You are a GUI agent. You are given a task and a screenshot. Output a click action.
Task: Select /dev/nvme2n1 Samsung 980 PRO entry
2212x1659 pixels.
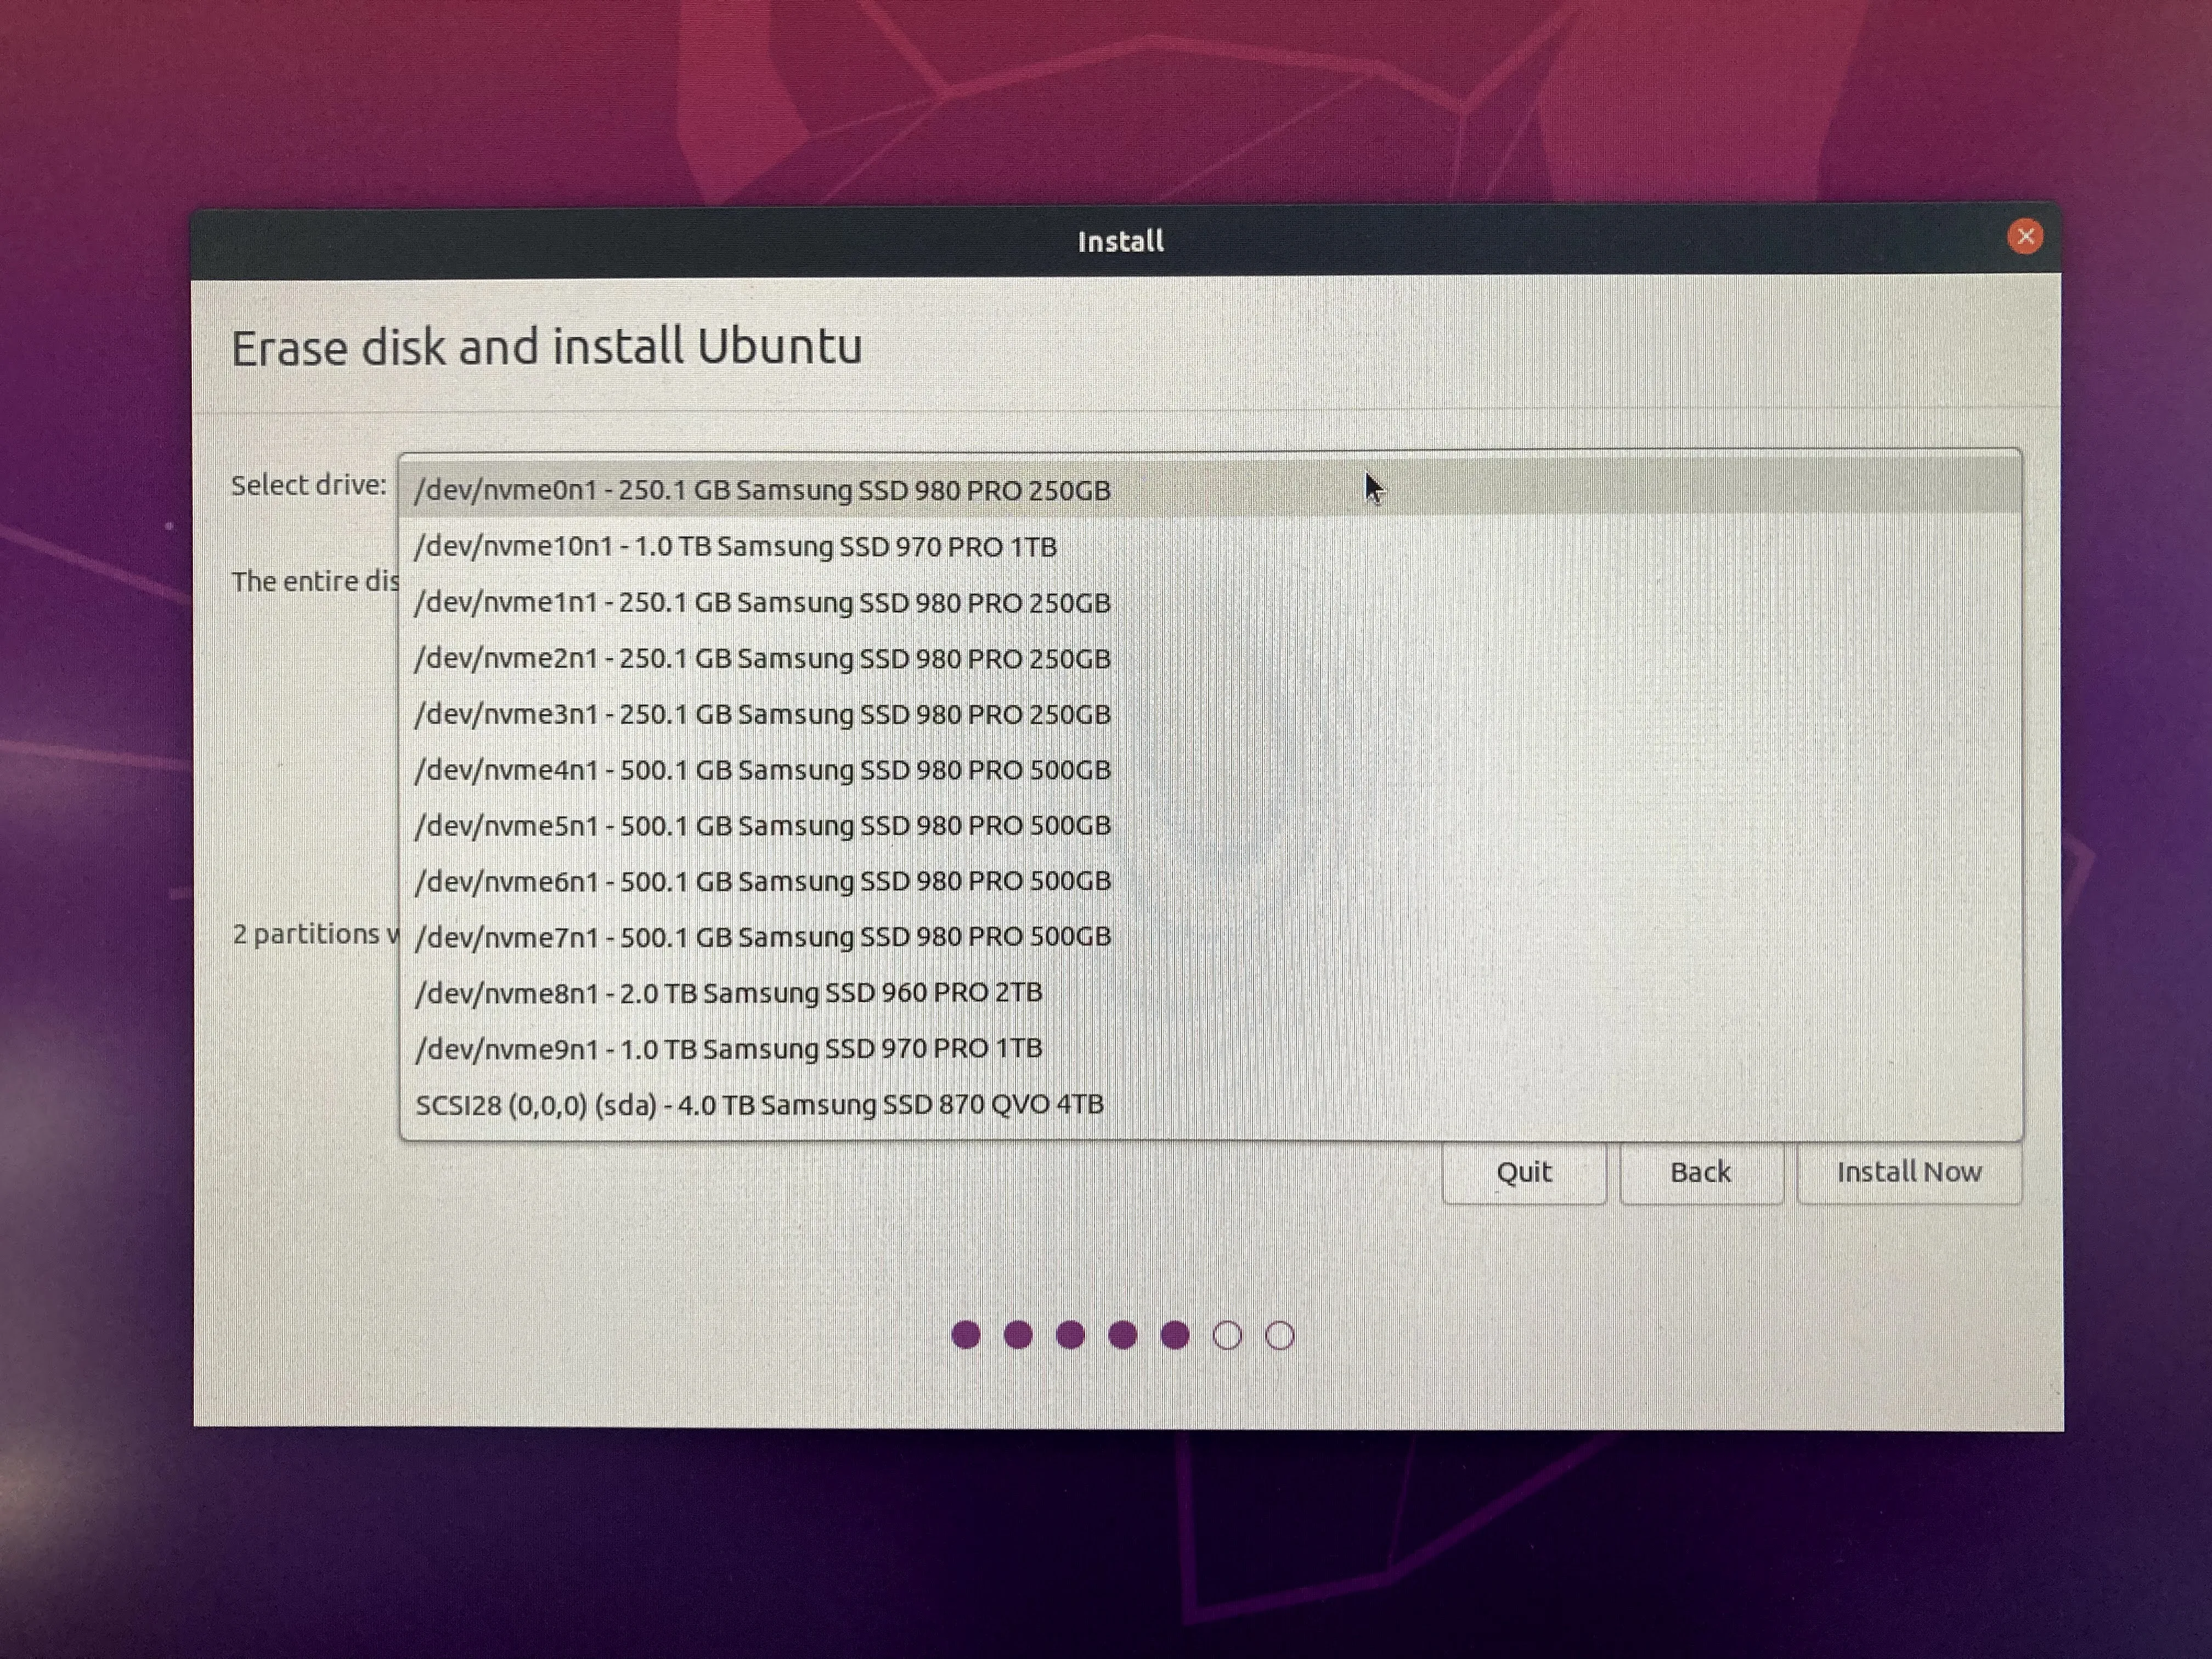coord(762,659)
